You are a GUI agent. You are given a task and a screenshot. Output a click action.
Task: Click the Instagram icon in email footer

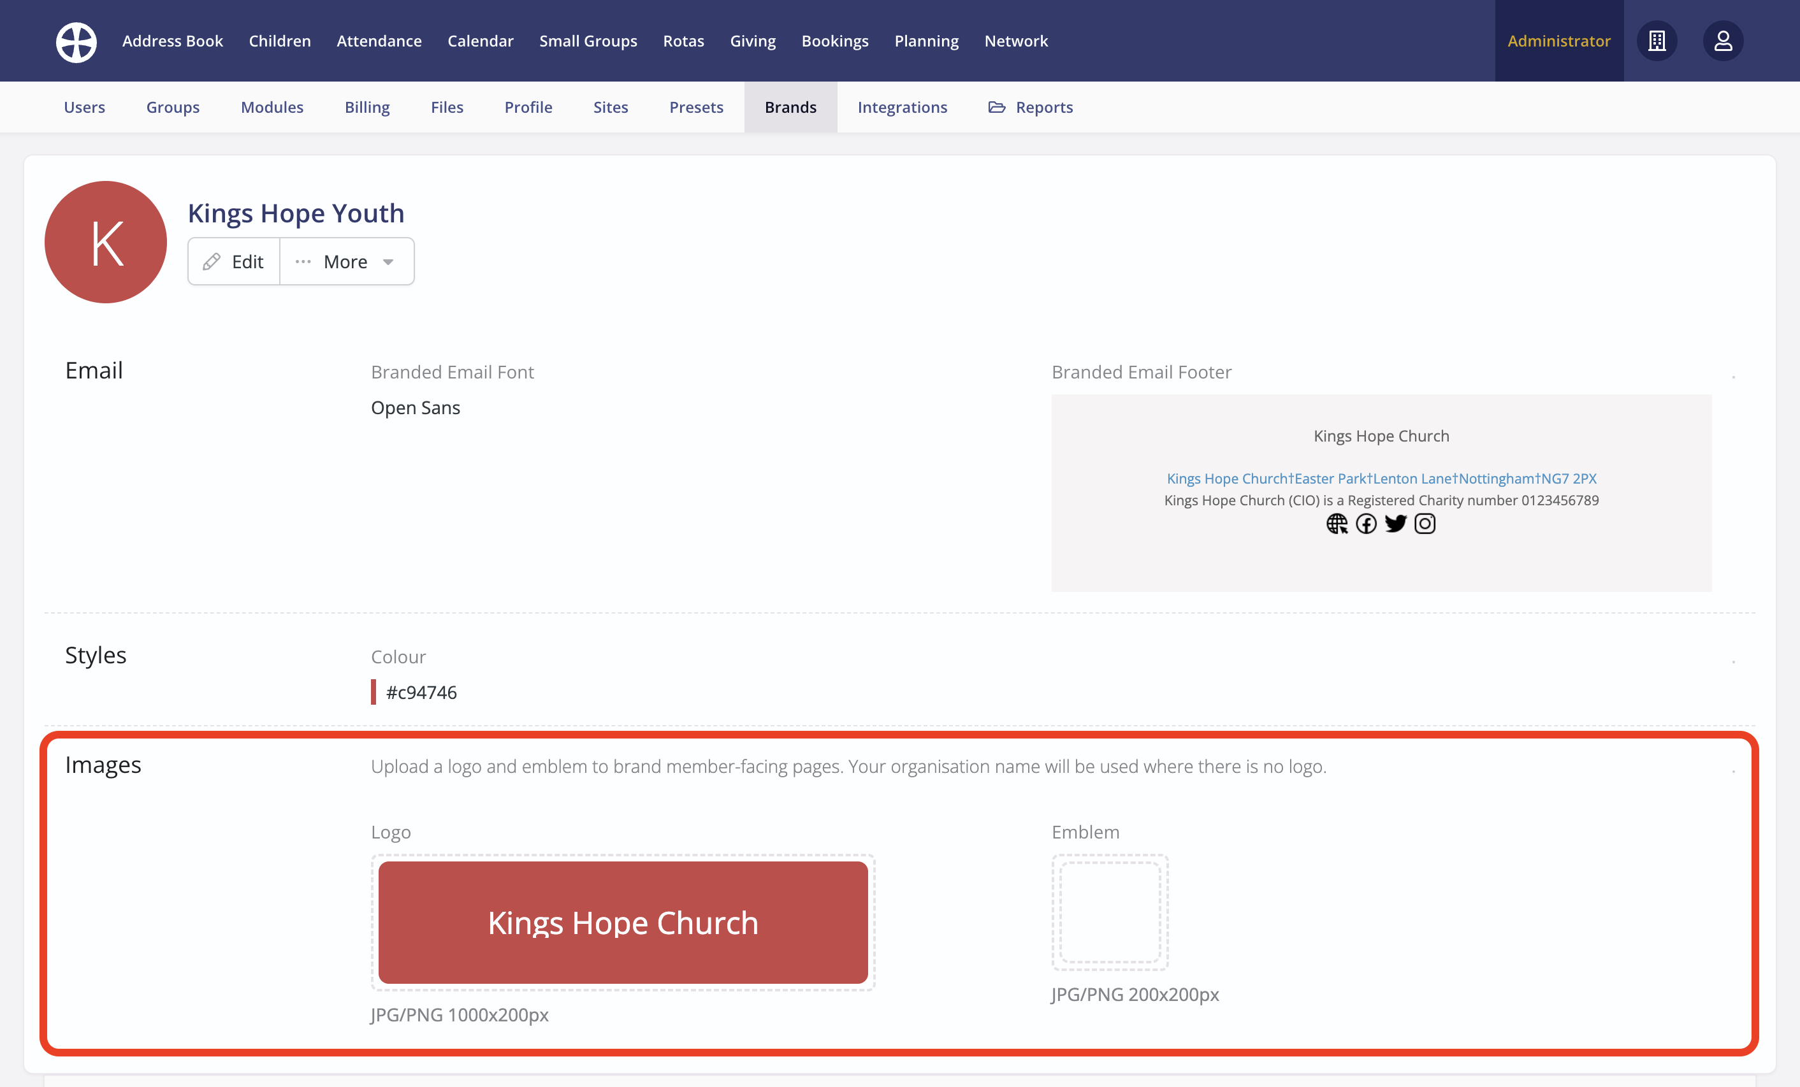[x=1425, y=524]
